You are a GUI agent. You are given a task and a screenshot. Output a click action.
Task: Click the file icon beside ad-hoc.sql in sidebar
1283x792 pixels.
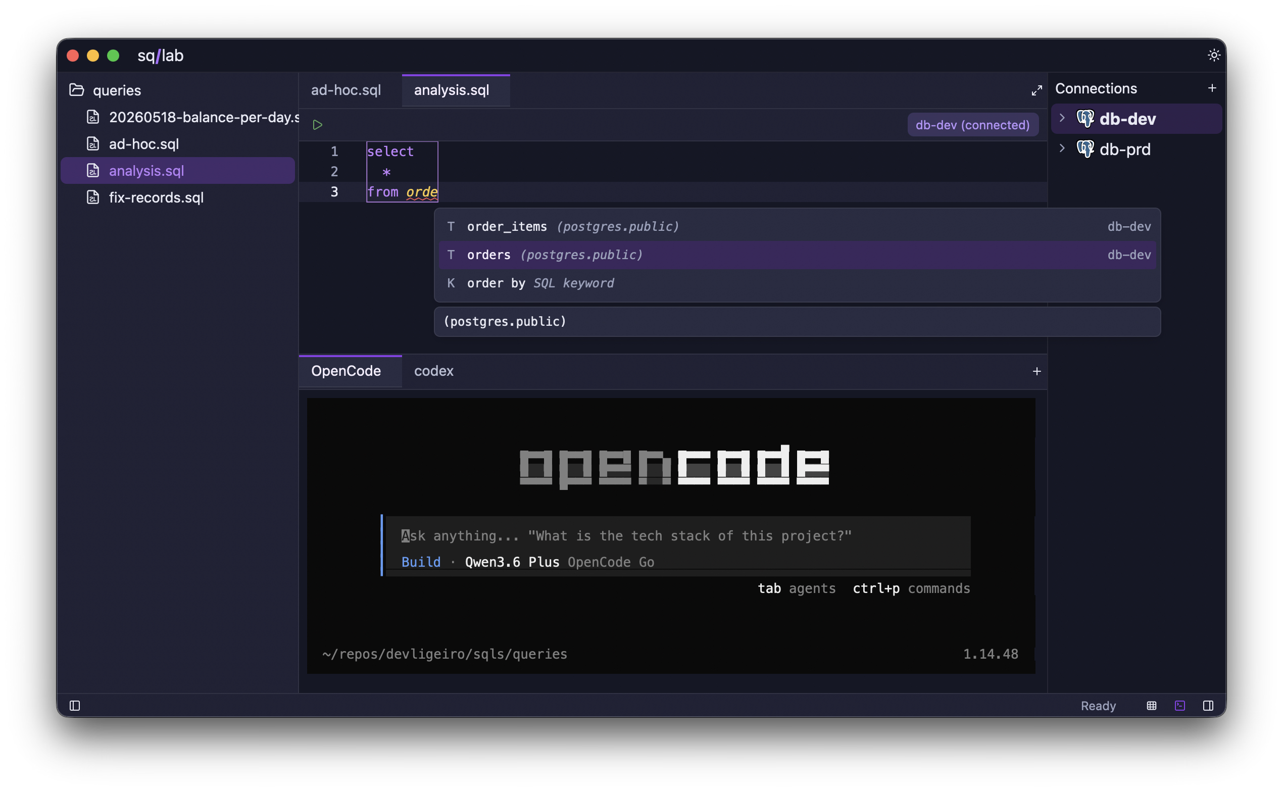point(93,143)
